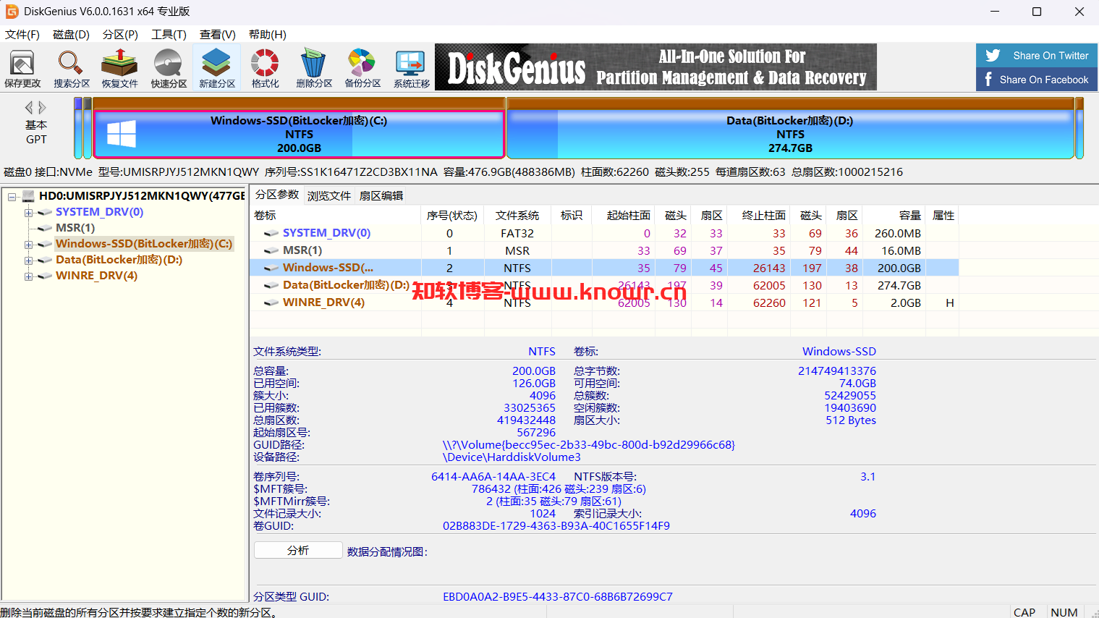Click the Windows-SSD row in partition table
Viewport: 1099px width, 618px height.
click(x=604, y=268)
